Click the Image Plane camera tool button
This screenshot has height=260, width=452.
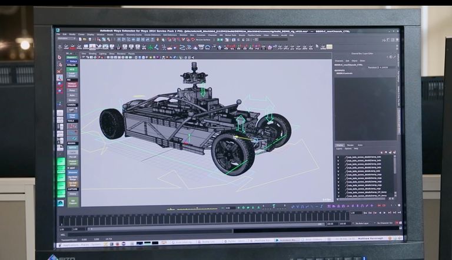click(x=73, y=115)
